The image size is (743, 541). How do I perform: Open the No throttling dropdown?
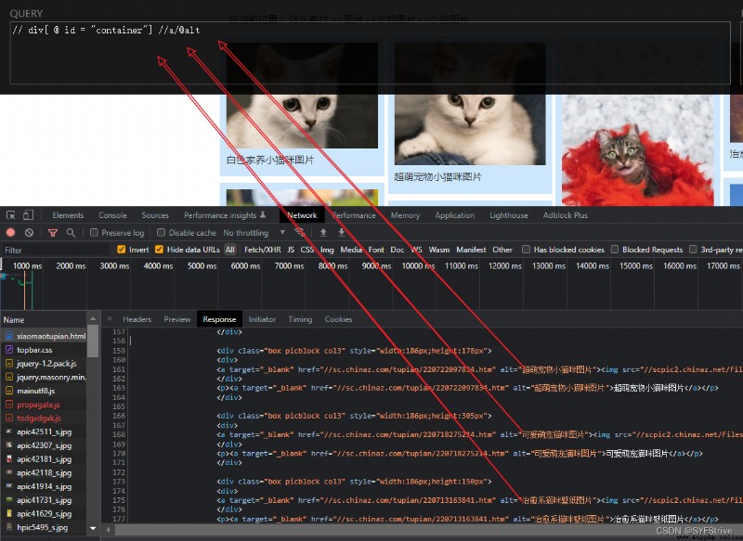coord(254,232)
